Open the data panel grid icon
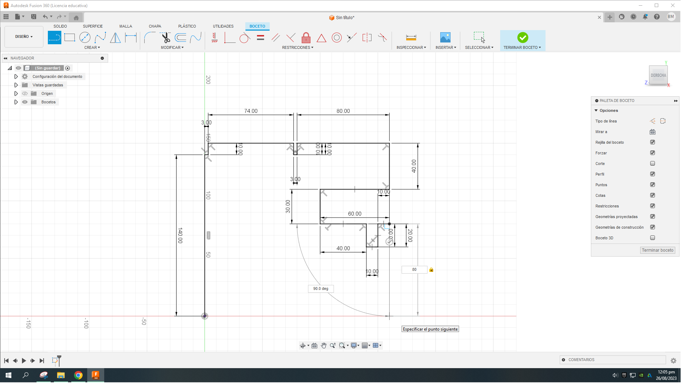This screenshot has height=383, width=682. pyautogui.click(x=6, y=17)
